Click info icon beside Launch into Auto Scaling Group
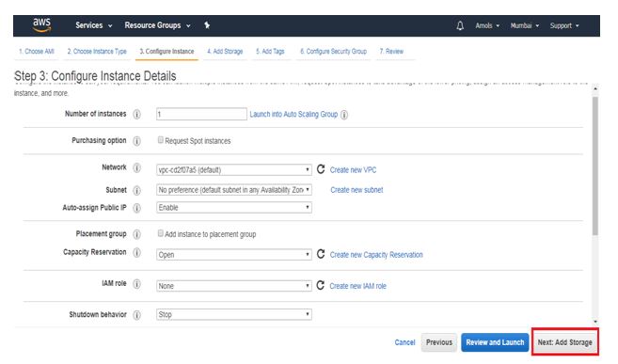This screenshot has height=364, width=618. (x=344, y=115)
